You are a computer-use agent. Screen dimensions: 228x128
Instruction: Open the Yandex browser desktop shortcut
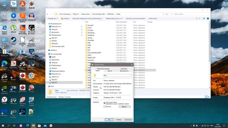5,101
